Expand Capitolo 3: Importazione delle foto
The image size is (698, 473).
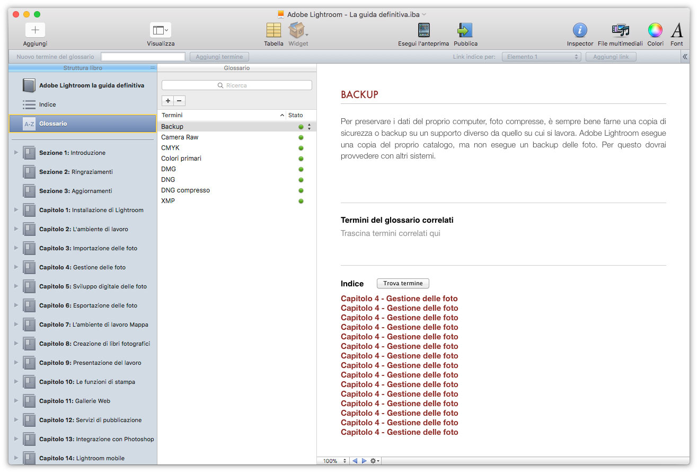16,248
